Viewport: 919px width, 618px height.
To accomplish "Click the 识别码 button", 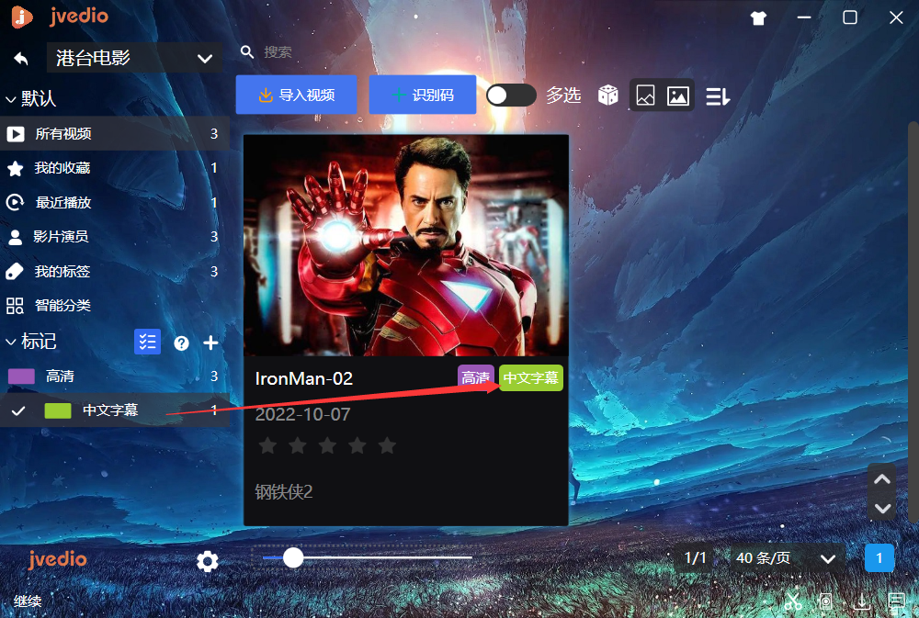I will click(x=423, y=95).
